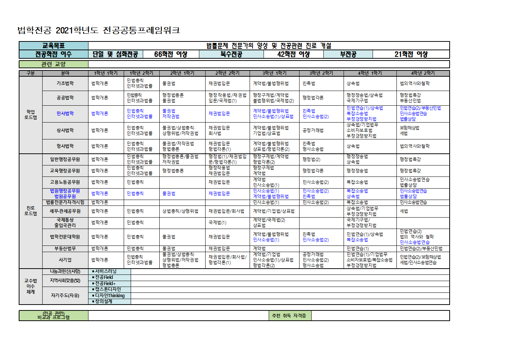Viewport: 515px width, 364px height.
Task: Select the 관련 교양 green header
Action: click(x=54, y=64)
